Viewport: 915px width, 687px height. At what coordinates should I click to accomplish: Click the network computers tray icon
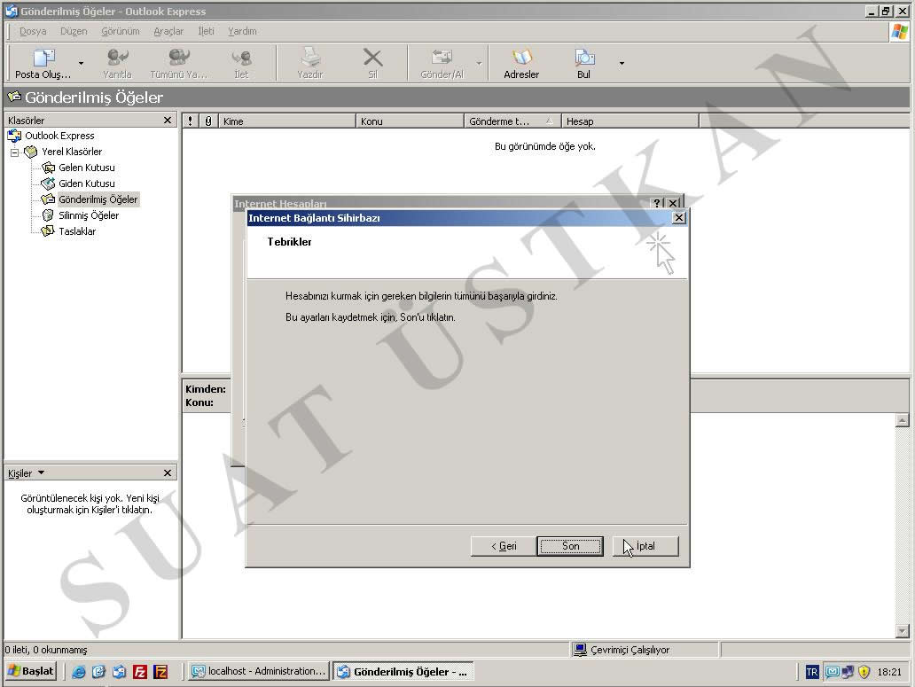[x=848, y=672]
